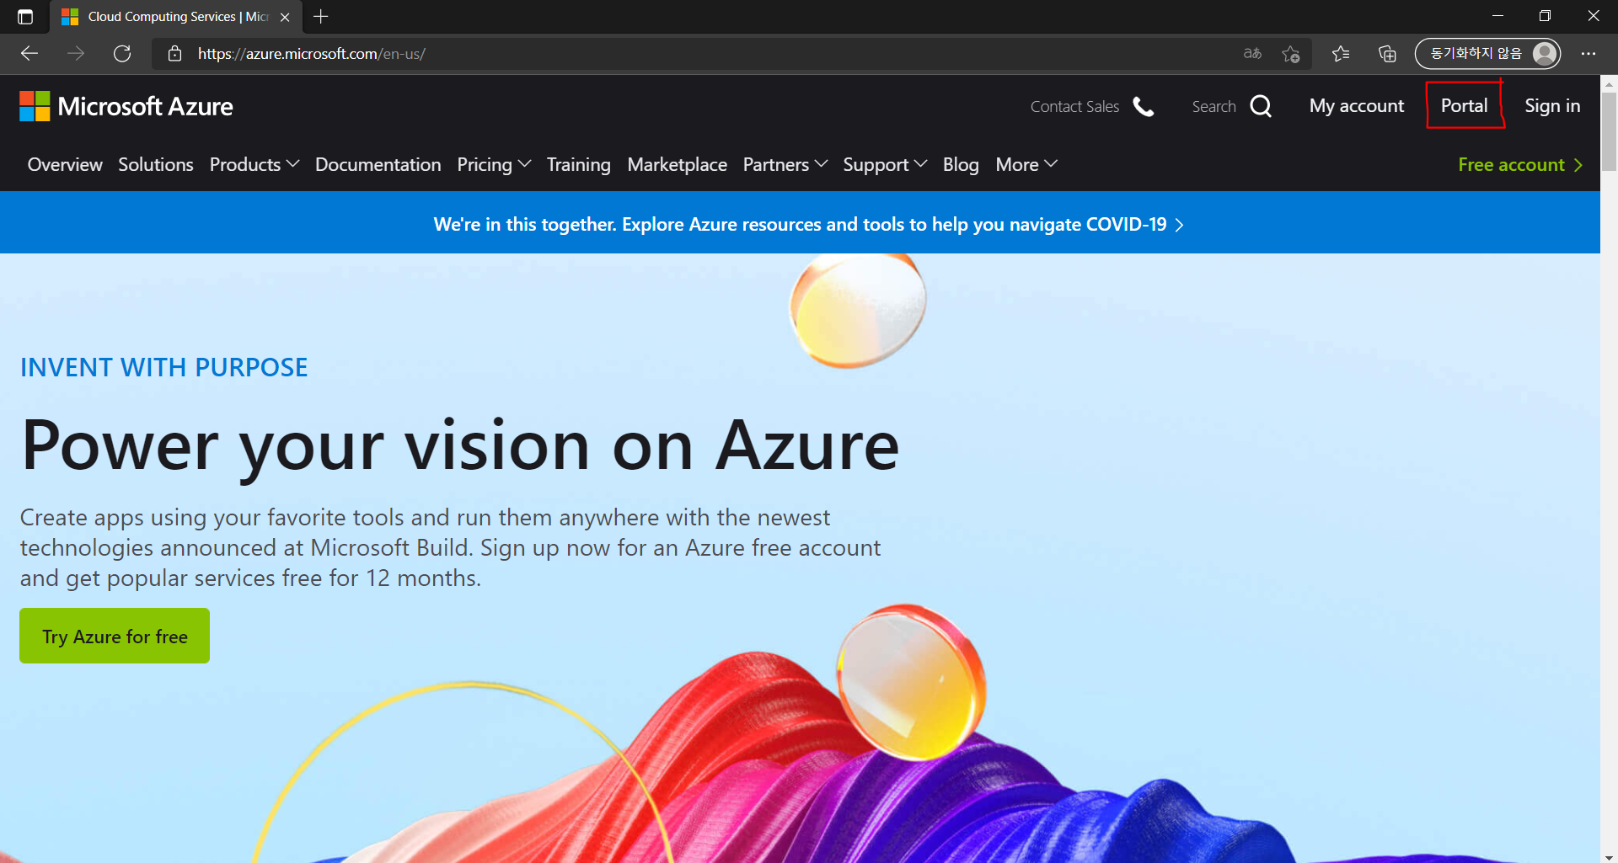This screenshot has height=863, width=1618.
Task: Expand the Support dropdown
Action: (x=885, y=165)
